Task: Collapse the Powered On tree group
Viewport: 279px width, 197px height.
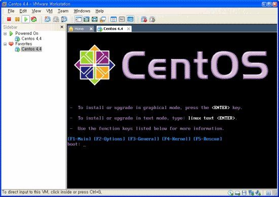Action: pyautogui.click(x=5, y=33)
